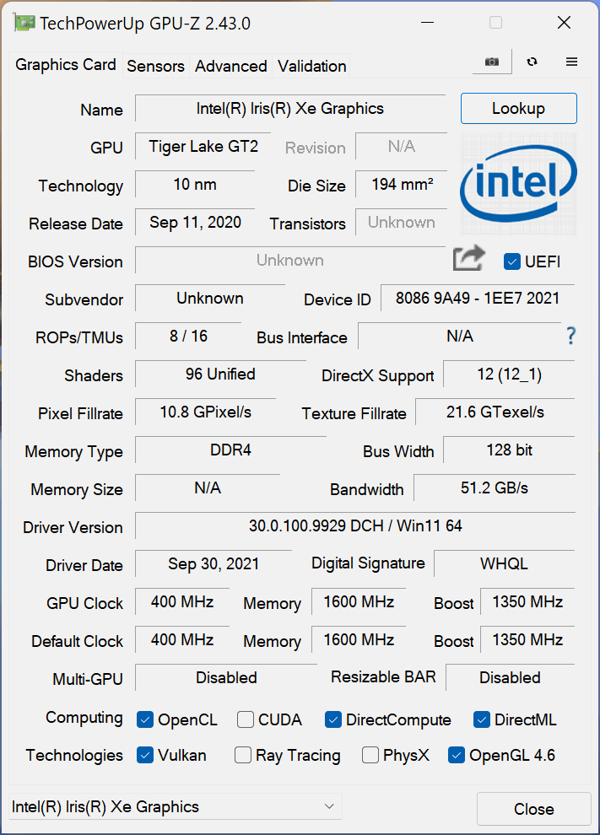Click the GPU-Z app icon in title bar
Screen dimensions: 600x835
[24, 23]
